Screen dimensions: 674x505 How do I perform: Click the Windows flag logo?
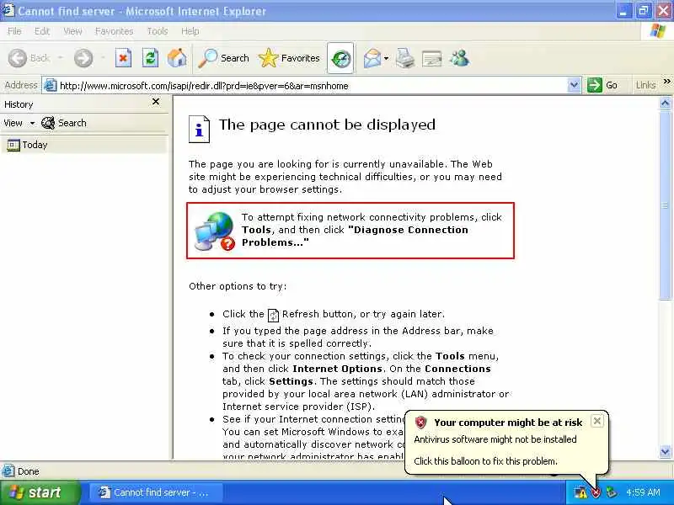(657, 31)
